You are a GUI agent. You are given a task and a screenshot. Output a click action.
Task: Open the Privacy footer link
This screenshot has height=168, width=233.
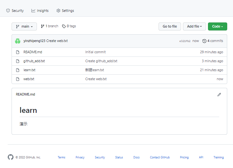point(80,157)
